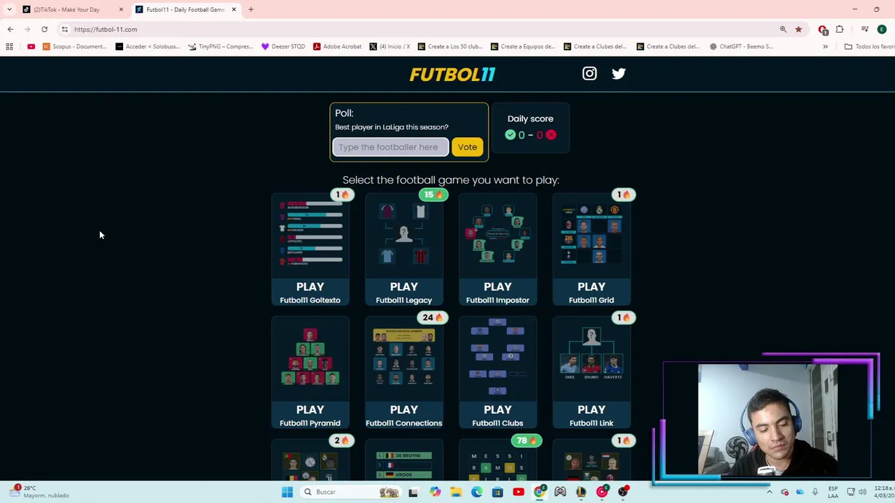Click the 78 streak badge
Image resolution: width=895 pixels, height=503 pixels.
527,440
